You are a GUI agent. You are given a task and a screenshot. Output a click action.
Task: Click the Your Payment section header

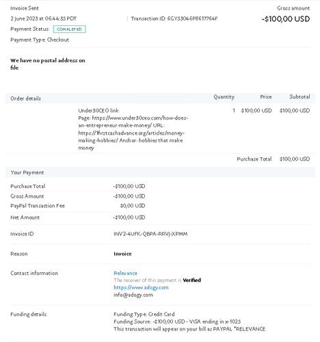[27, 172]
